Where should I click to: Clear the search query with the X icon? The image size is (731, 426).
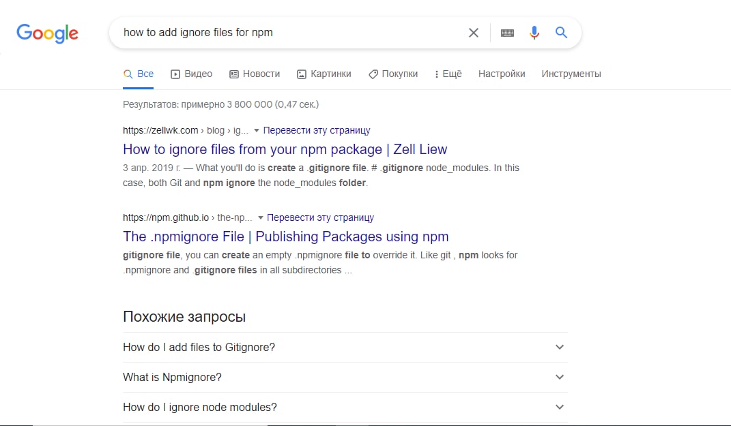point(473,33)
